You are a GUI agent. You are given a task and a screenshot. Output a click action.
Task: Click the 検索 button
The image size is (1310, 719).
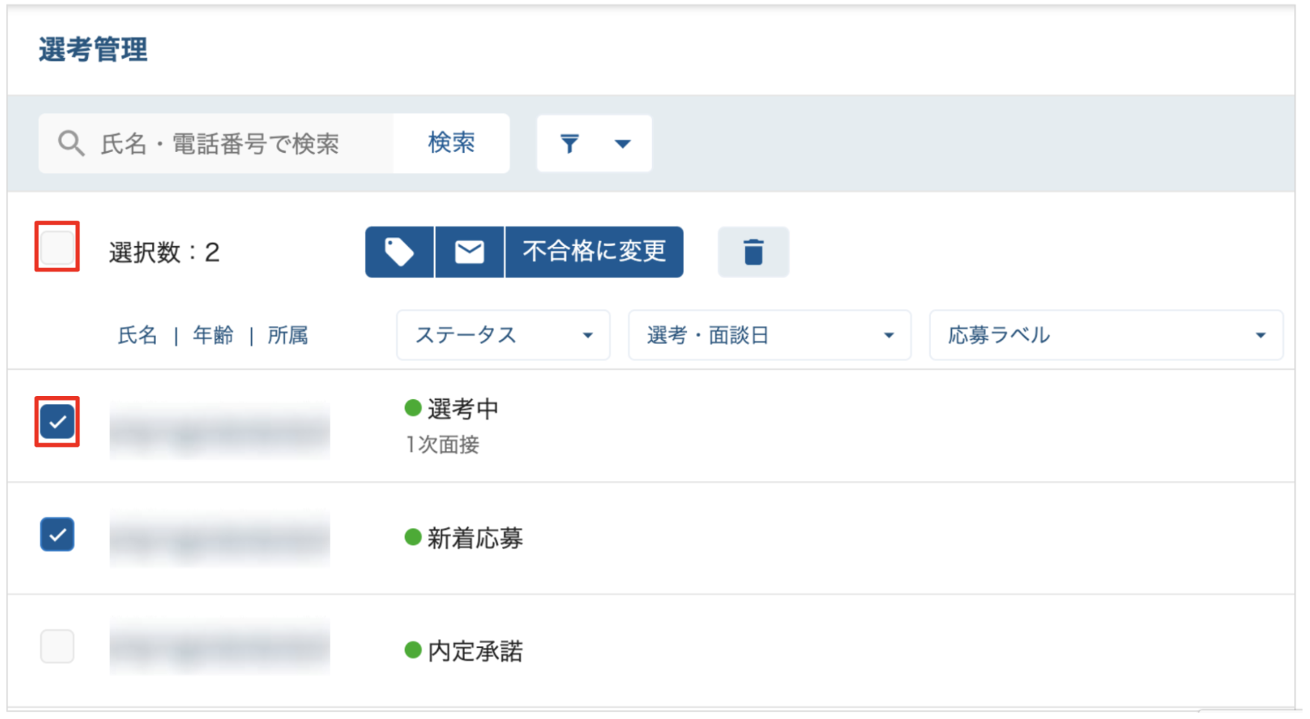(451, 143)
